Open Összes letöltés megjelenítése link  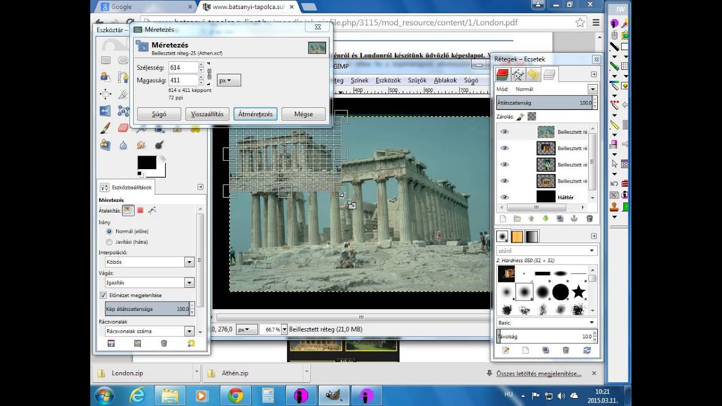click(538, 373)
